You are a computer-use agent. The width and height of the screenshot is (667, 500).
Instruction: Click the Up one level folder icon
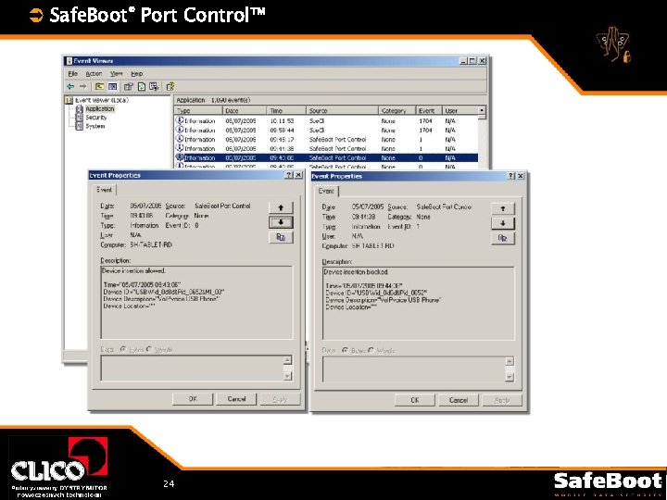(x=99, y=86)
